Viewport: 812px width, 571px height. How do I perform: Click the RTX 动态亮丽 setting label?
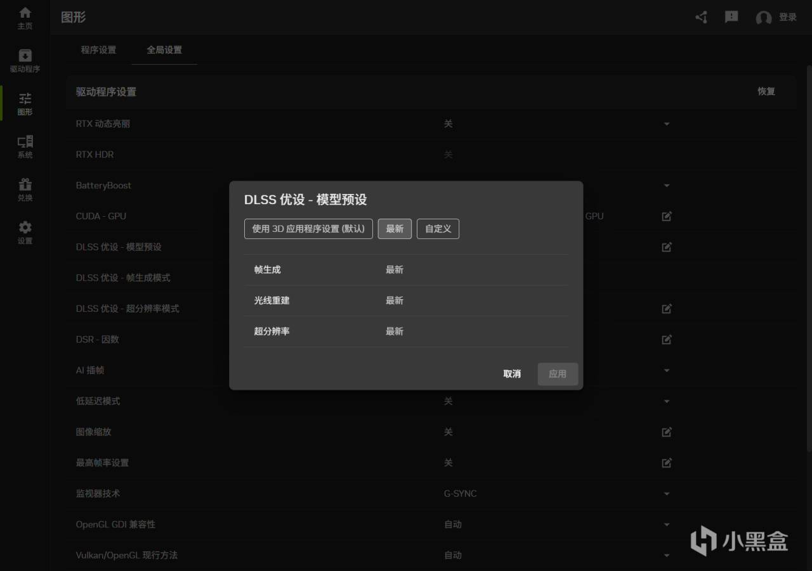click(x=103, y=124)
